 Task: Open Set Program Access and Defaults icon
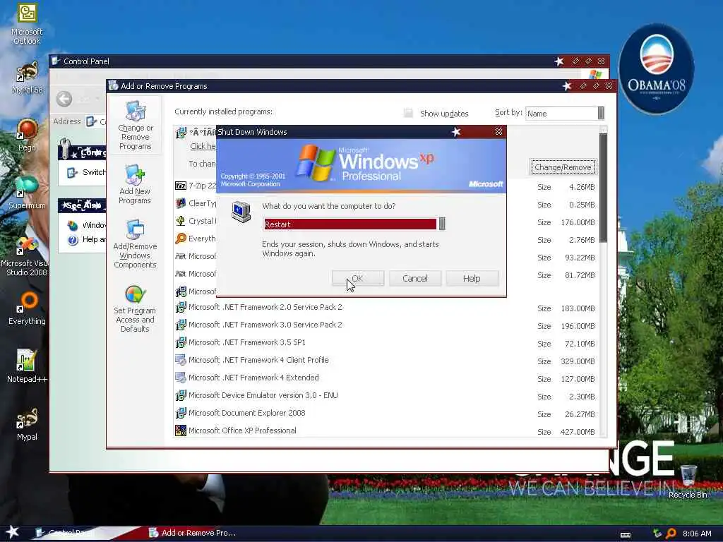point(135,308)
